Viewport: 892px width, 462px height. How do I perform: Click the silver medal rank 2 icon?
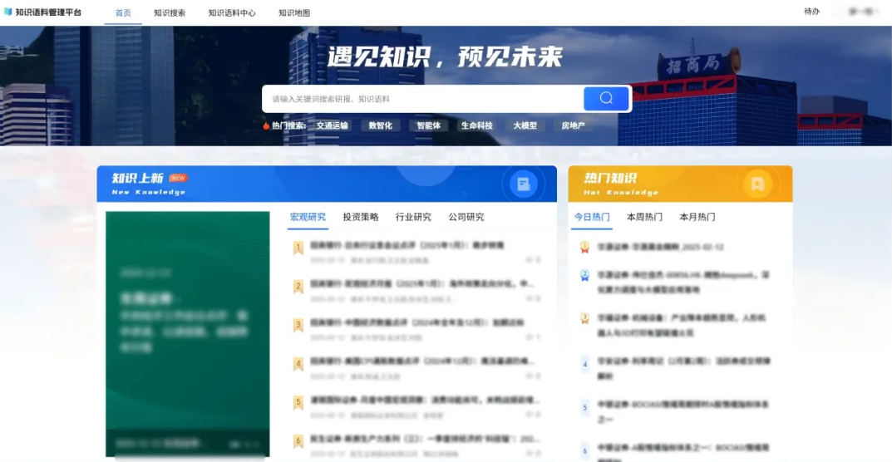[x=584, y=275]
